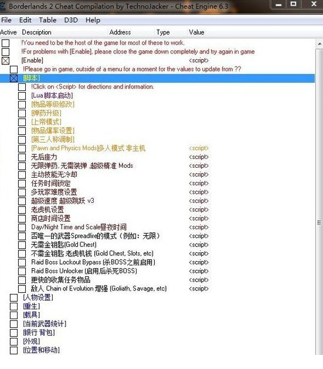
Task: Enable the 无后座力 no-recoil checkbox
Action: 22,157
